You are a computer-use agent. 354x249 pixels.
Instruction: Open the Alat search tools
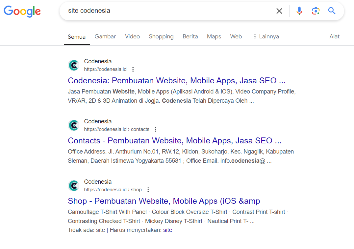tap(334, 36)
